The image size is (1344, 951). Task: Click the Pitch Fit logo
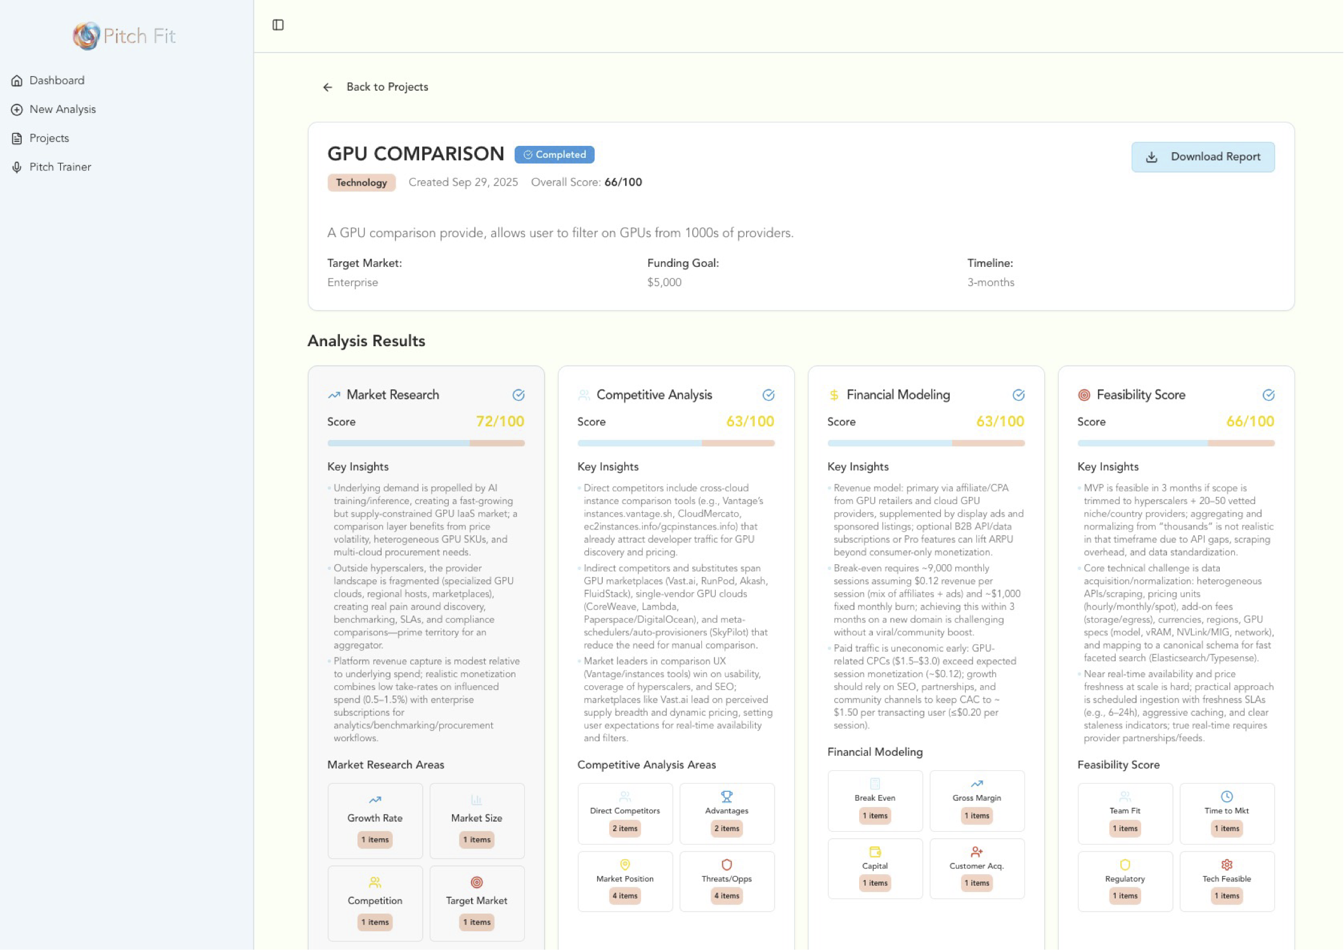125,36
